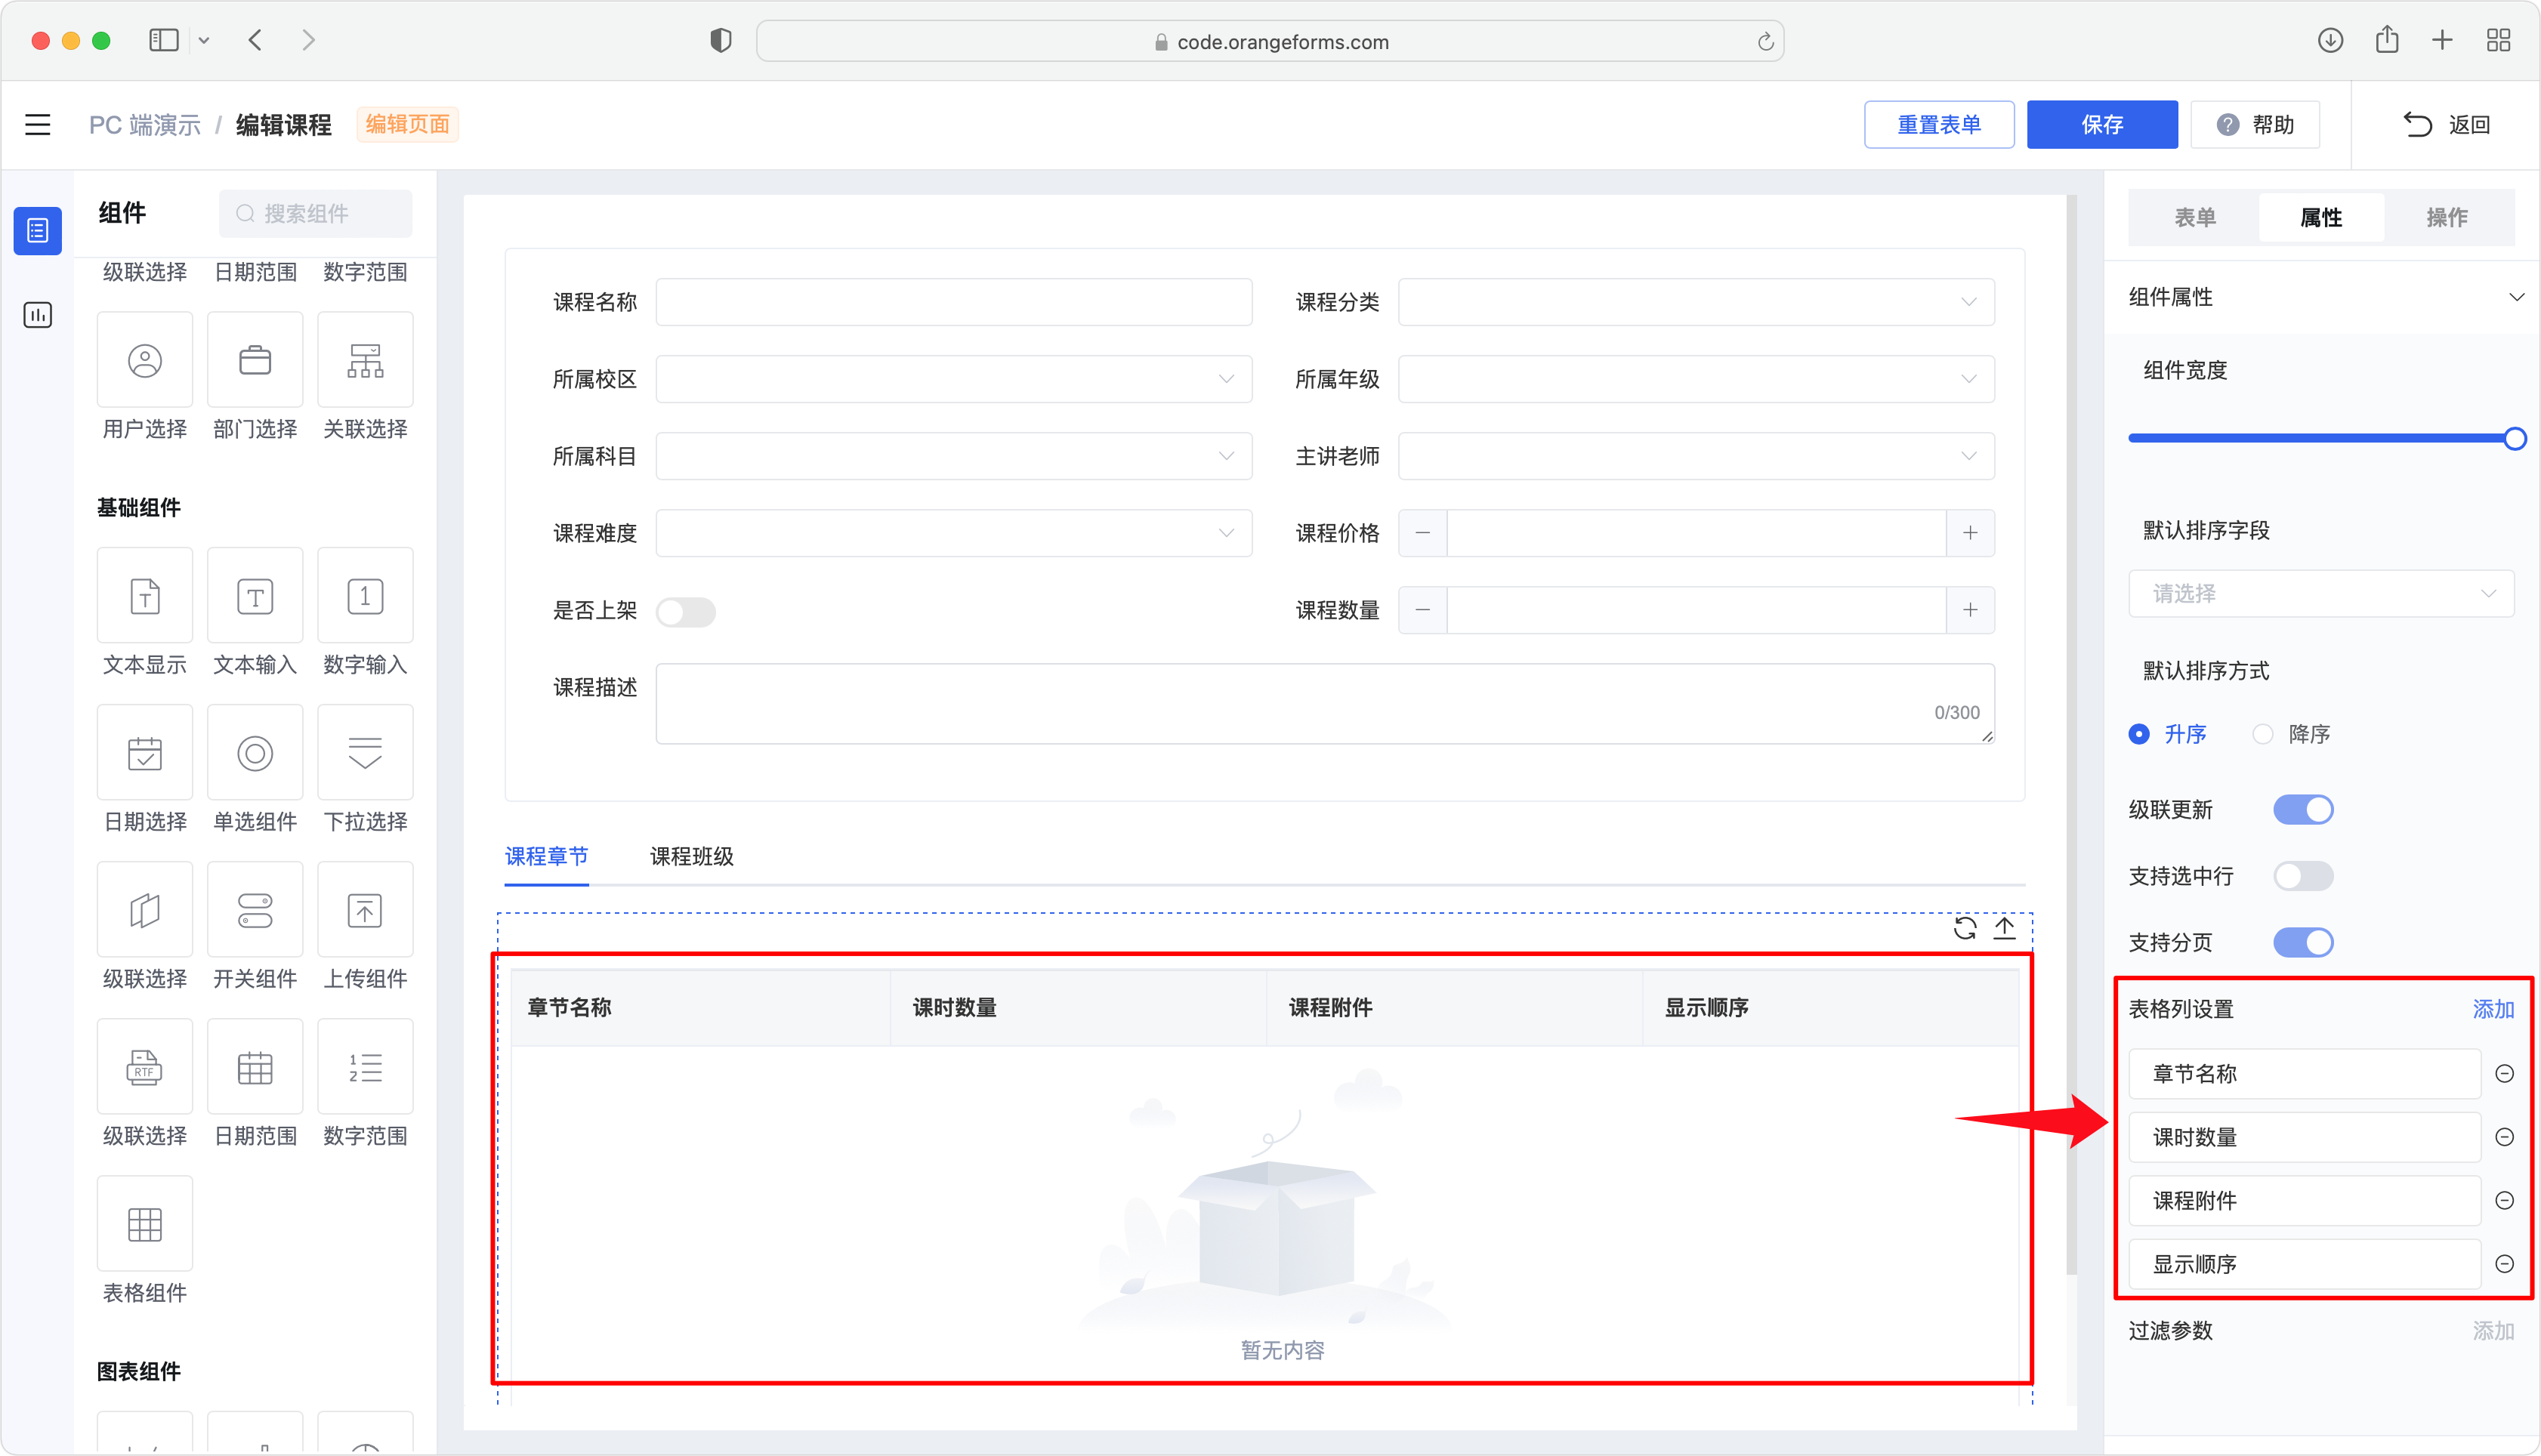Click the hamburger menu icon

pos(38,125)
